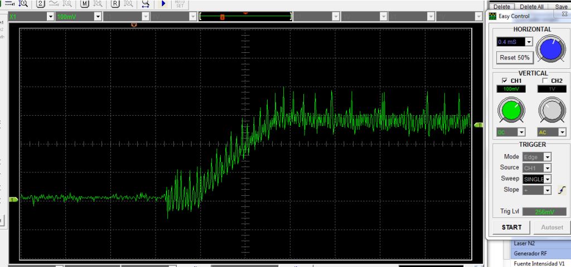
Task: Click the Reset 50% button
Action: tap(515, 57)
